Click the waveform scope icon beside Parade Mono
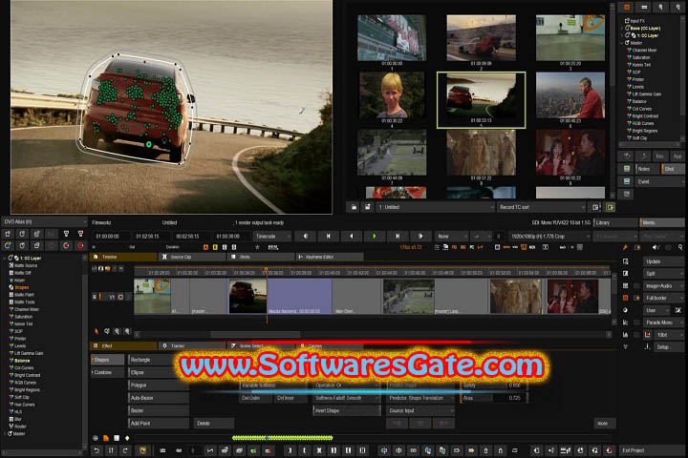The image size is (688, 458). 626,323
